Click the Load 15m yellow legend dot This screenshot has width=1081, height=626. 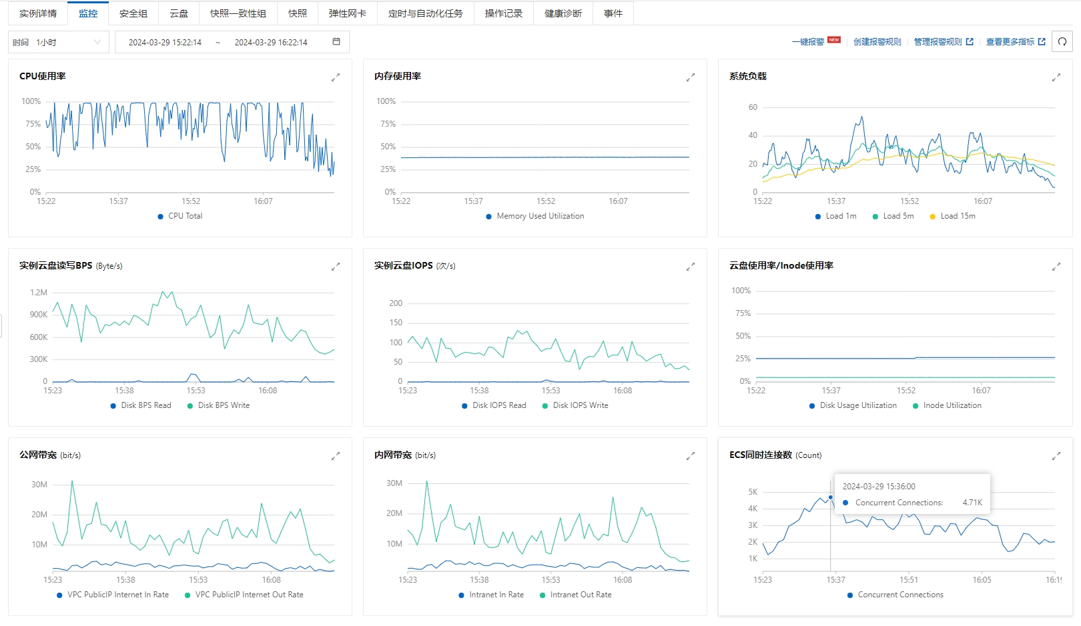coord(932,217)
